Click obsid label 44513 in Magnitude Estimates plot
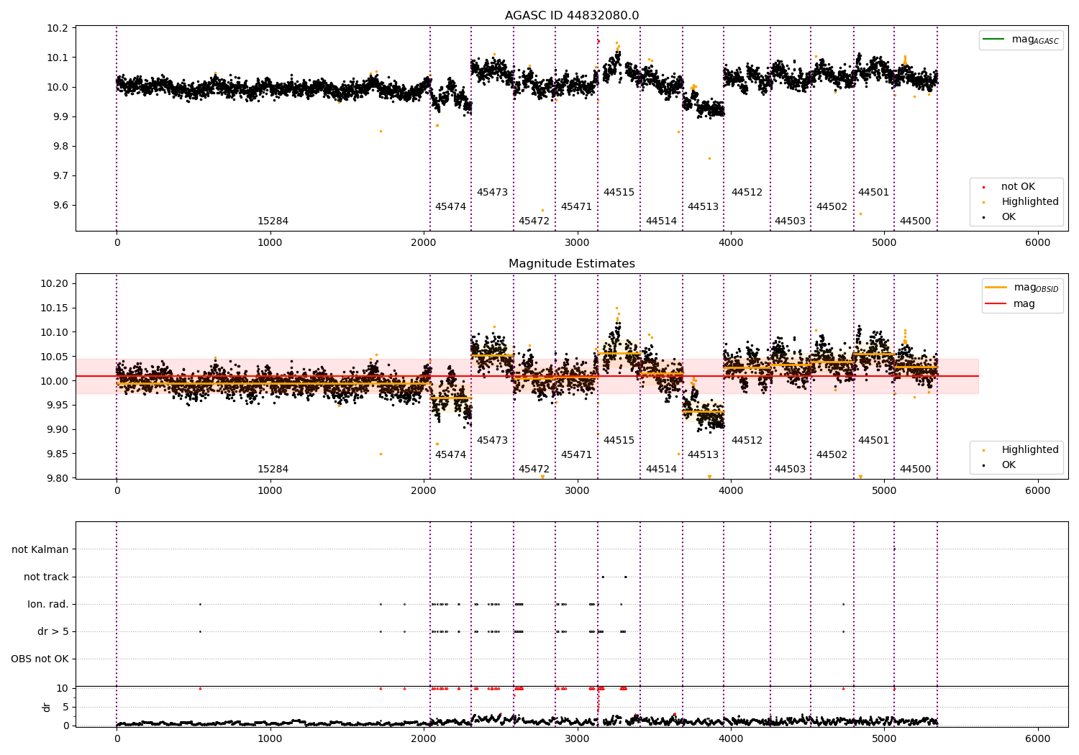This screenshot has width=1079, height=755. tap(703, 455)
